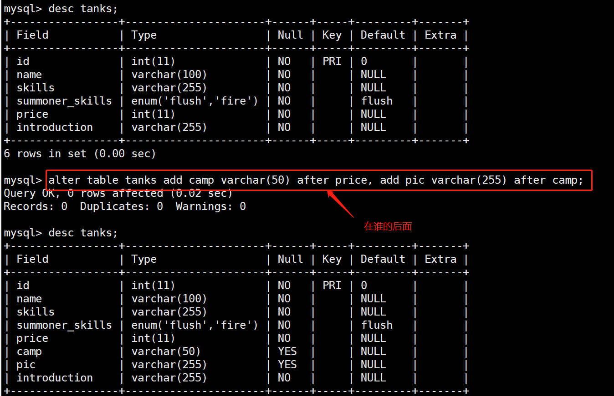Click 'Field' header in the upper table
614x396 pixels.
coord(32,35)
